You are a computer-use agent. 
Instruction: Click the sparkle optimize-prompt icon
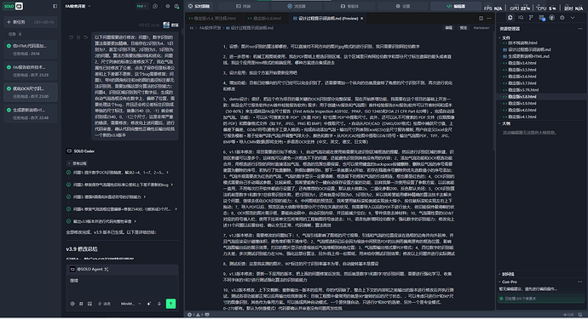pos(149,304)
